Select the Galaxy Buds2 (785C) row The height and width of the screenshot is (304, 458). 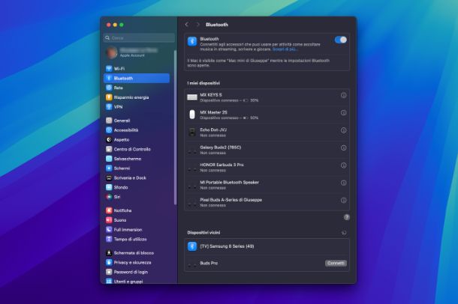[267, 150]
